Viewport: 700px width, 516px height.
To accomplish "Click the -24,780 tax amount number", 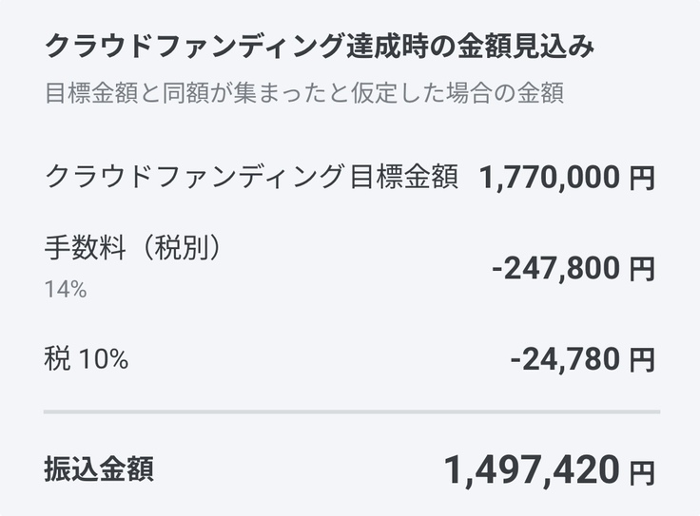I will (565, 359).
